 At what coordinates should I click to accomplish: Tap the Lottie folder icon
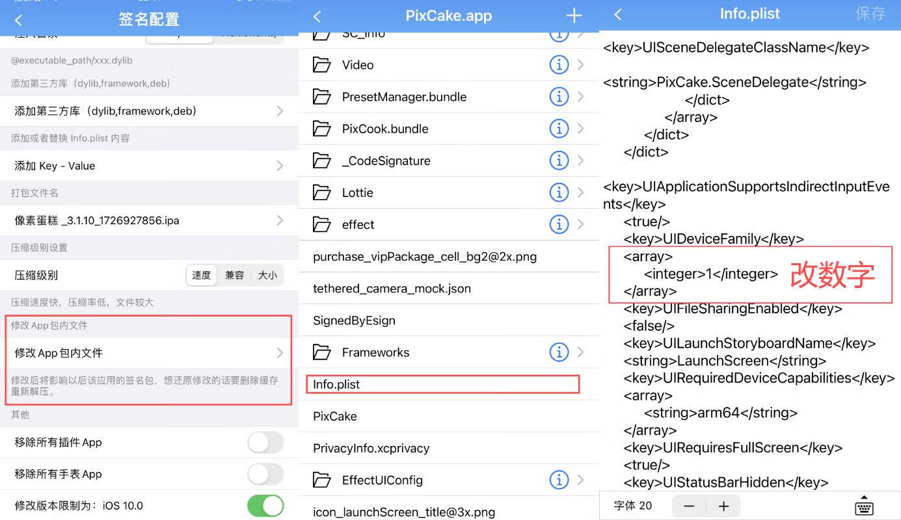pyautogui.click(x=322, y=192)
